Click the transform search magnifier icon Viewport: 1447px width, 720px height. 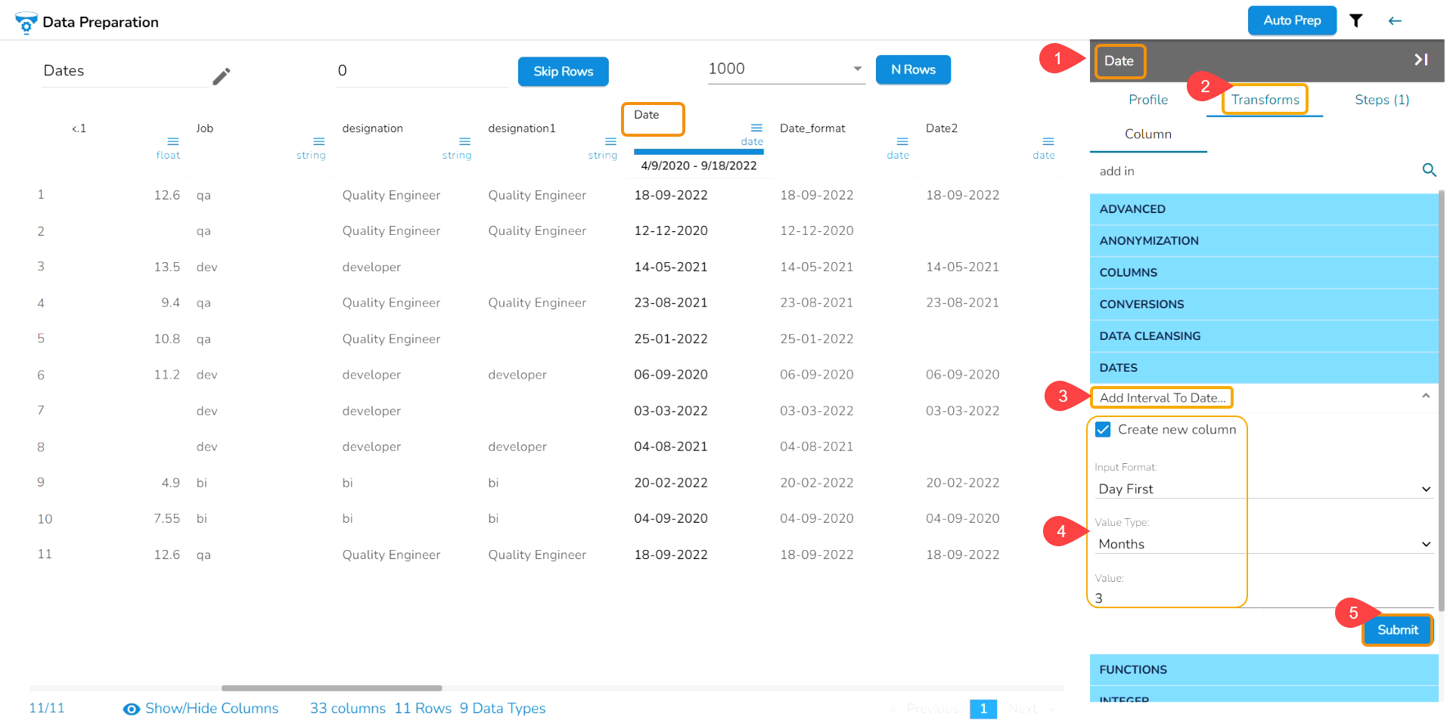coord(1429,170)
